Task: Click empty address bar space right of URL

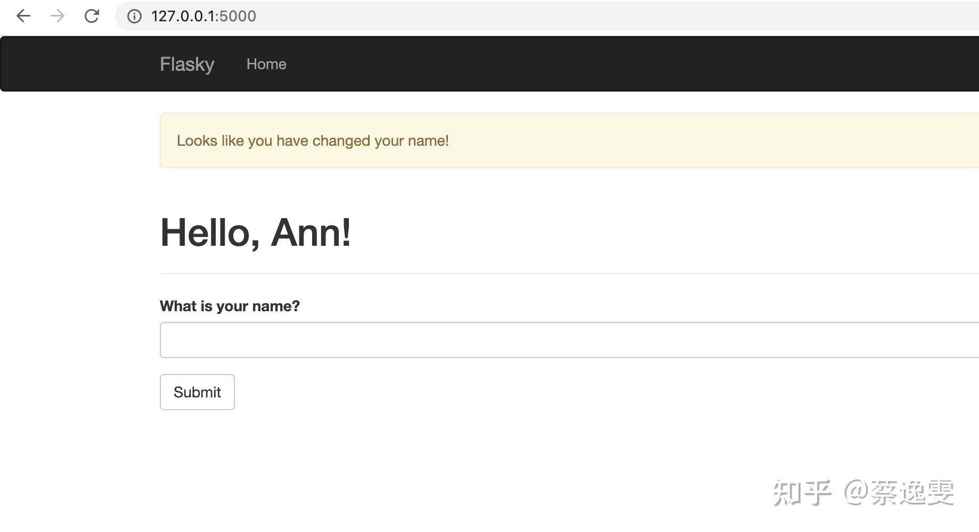Action: (x=586, y=16)
